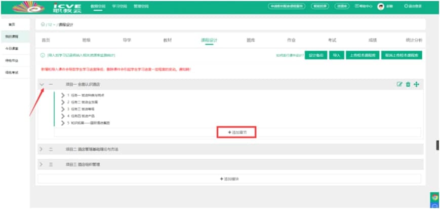Click the second outlined pill button in header
Viewport: 440px width, 209px height.
[x=320, y=7]
